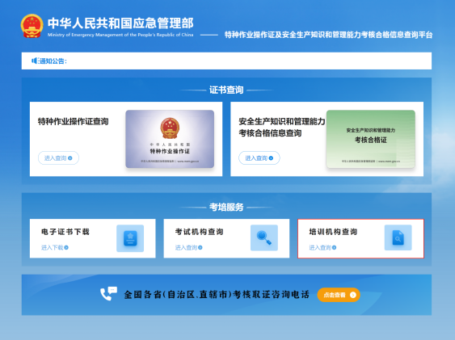The width and height of the screenshot is (455, 340).
Task: Click the 特种作业操作证 card image
Action: (x=170, y=139)
